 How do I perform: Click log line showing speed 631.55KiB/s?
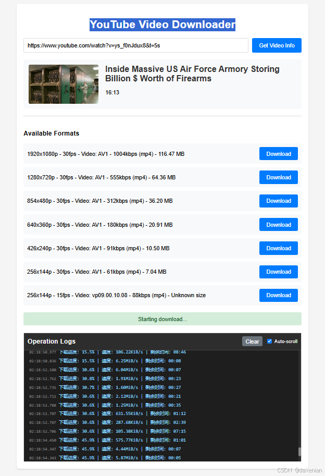coord(108,413)
